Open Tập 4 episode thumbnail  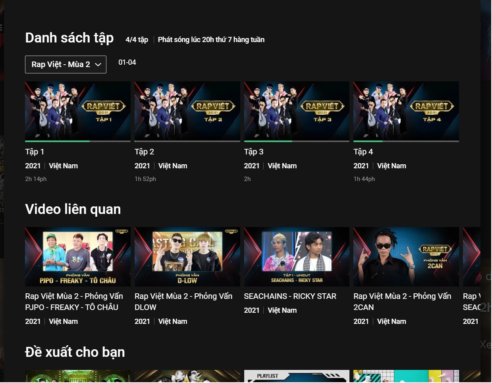tap(406, 111)
